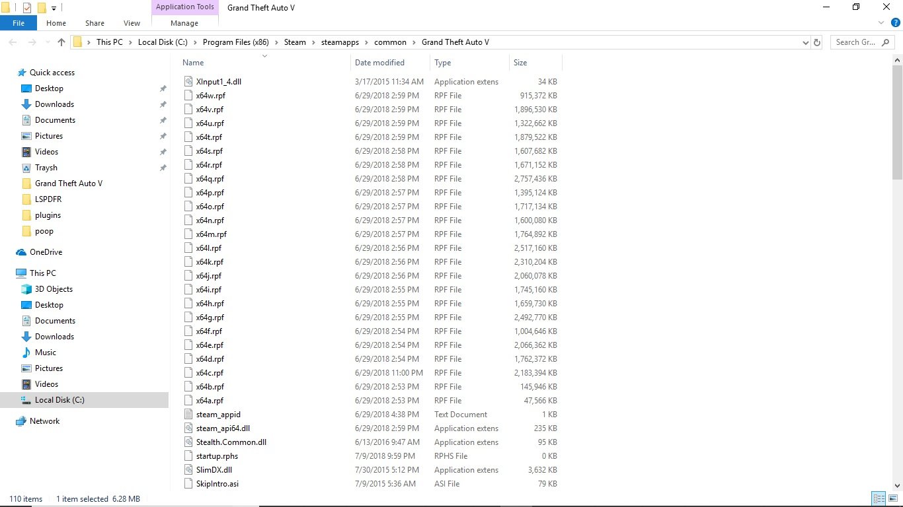Select the x64q.rpf file
This screenshot has width=903, height=507.
[x=210, y=179]
